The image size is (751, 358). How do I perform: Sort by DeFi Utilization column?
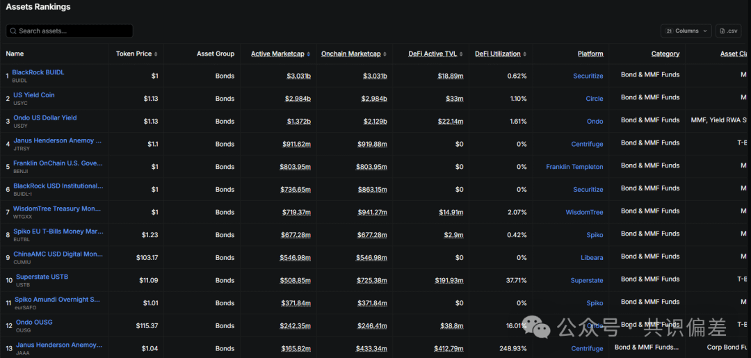click(501, 54)
